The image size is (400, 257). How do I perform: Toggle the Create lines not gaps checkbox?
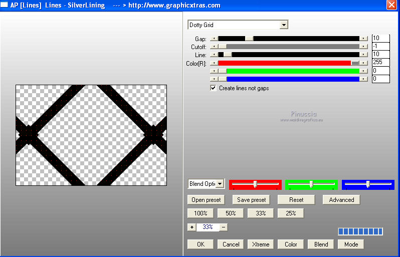[213, 88]
